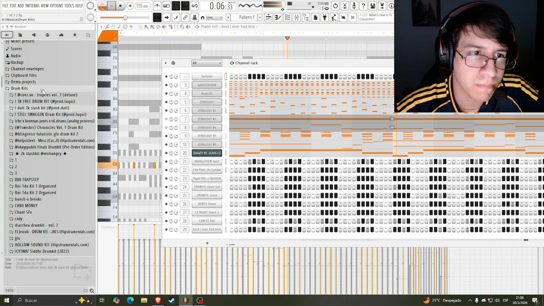Open the VIEW menu
The height and width of the screenshot is (306, 544).
click(x=45, y=6)
